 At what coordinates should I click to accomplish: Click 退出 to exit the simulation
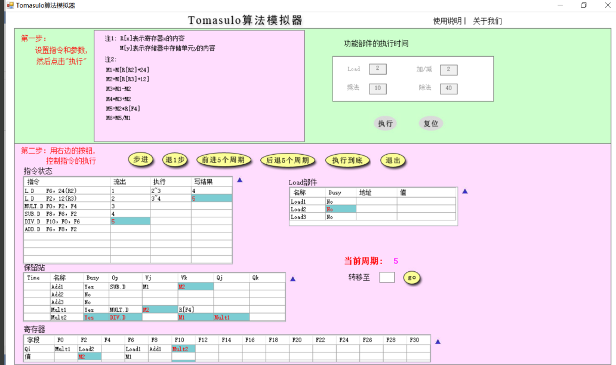pos(392,160)
